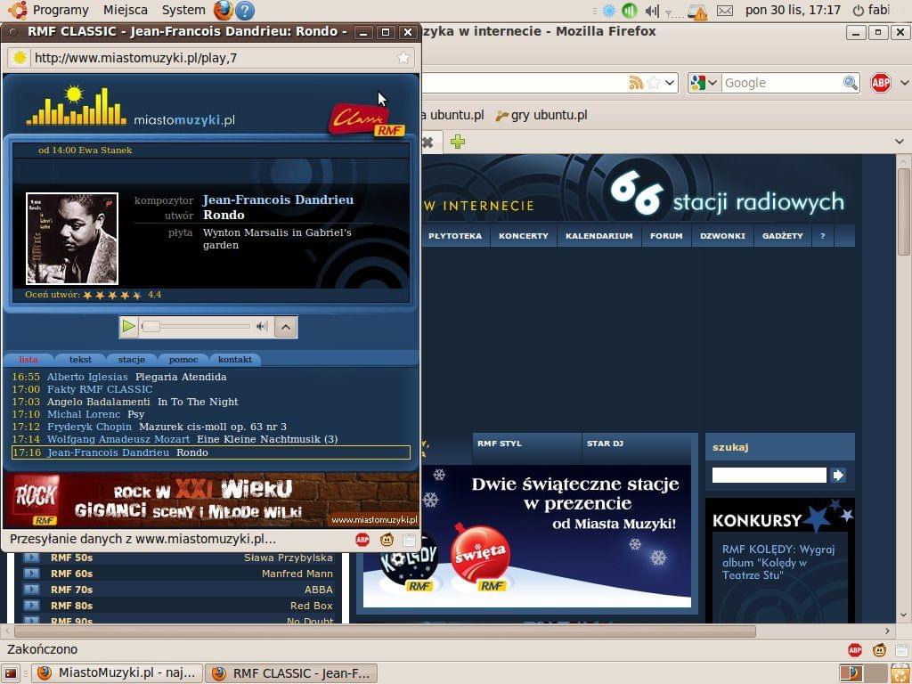Start playback with the green play button

pyautogui.click(x=128, y=327)
